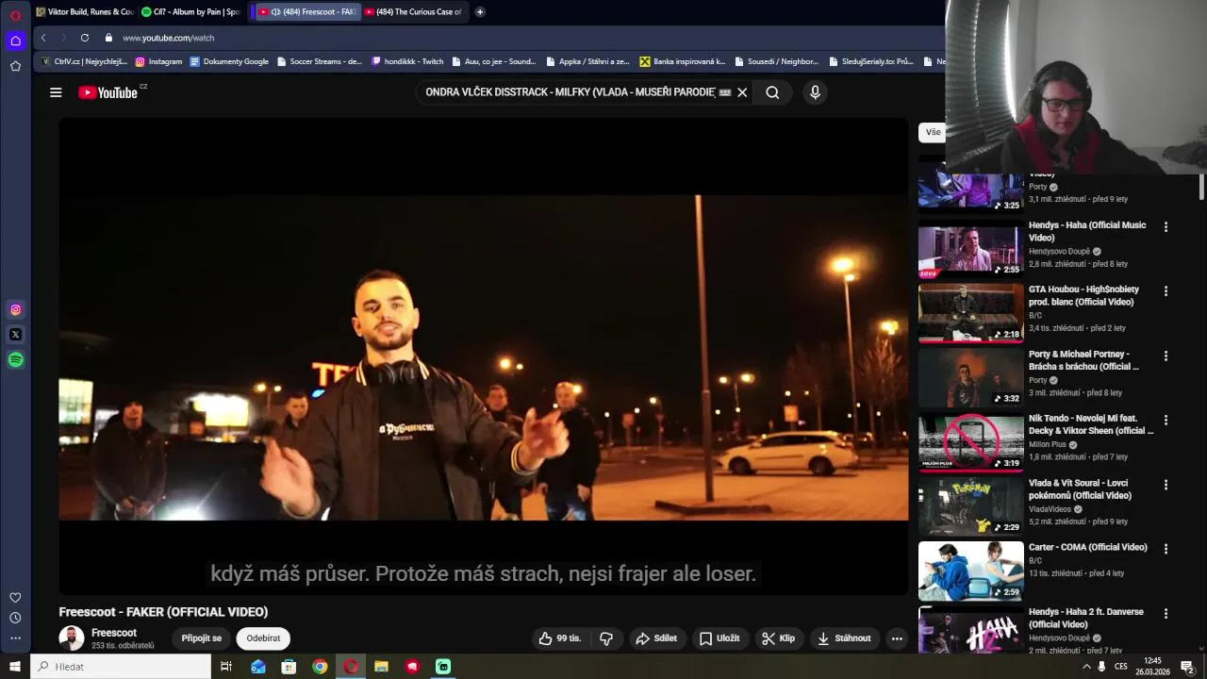Open options for Hendys - Haha video
This screenshot has height=679, width=1207.
point(1166,227)
